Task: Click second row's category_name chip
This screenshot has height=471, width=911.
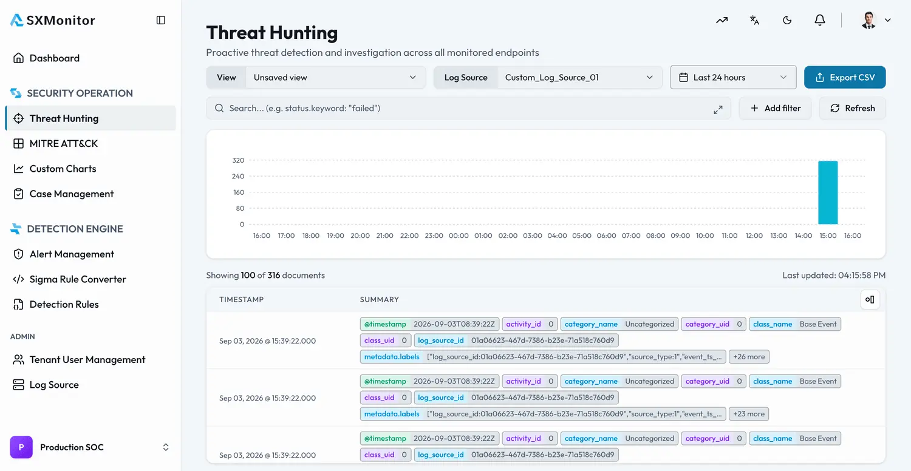Action: tap(619, 381)
